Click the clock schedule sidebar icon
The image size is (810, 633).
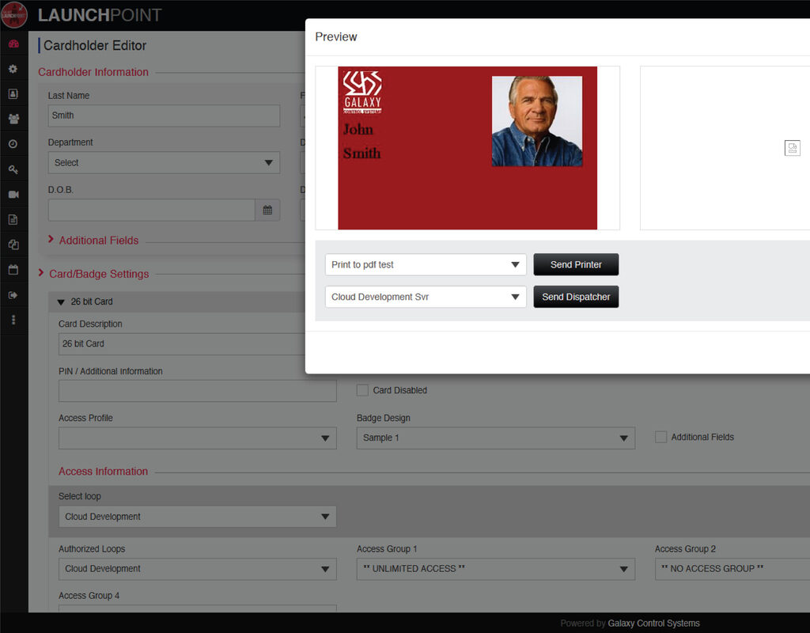tap(13, 144)
